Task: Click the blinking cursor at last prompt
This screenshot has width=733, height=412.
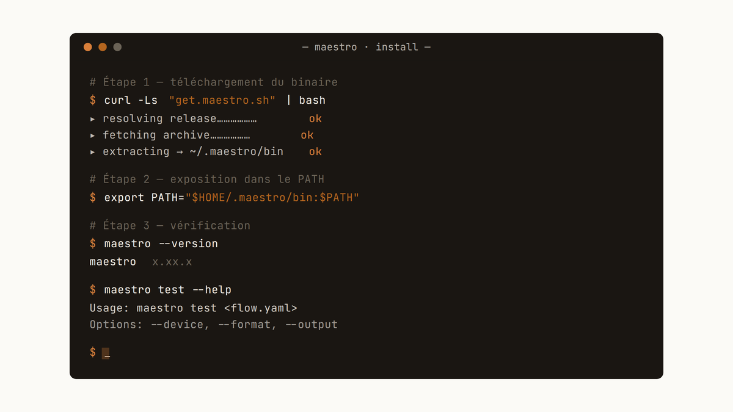Action: click(106, 353)
